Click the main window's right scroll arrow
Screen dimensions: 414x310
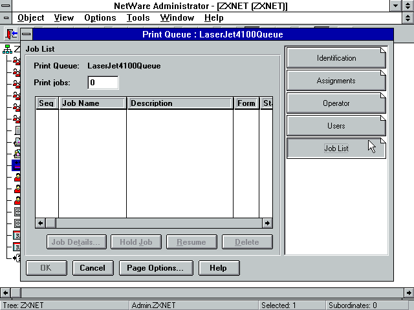409,293
